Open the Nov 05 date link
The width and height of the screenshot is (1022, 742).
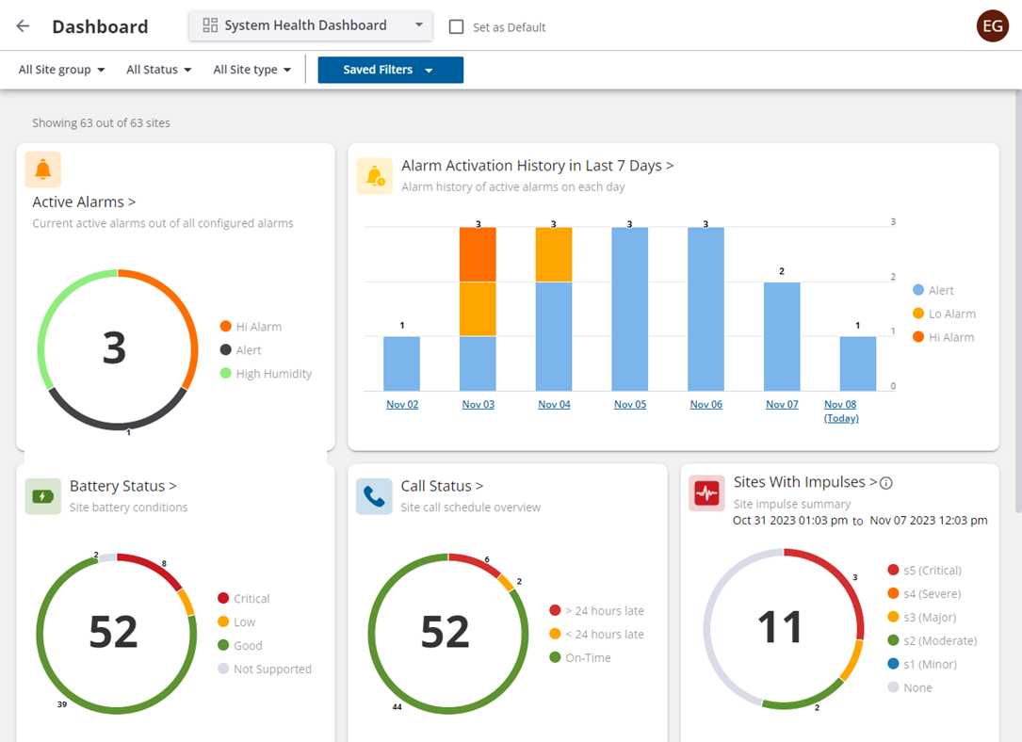(629, 404)
